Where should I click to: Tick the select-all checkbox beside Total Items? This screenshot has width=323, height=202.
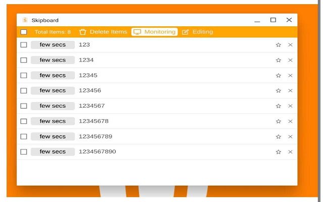(x=24, y=32)
